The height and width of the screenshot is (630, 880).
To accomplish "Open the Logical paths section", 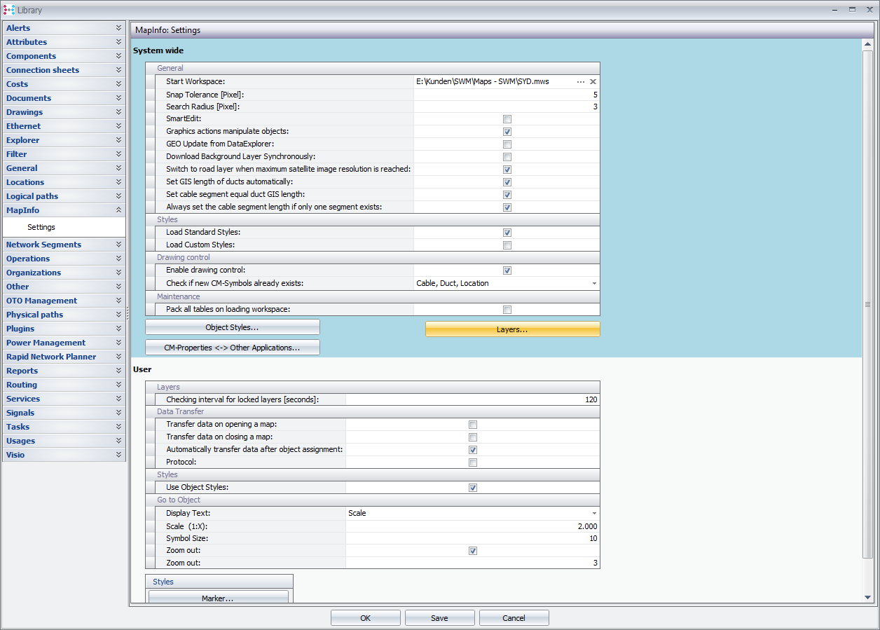I will tap(64, 196).
